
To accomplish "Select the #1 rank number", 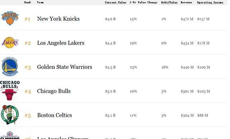I will coord(27,19).
